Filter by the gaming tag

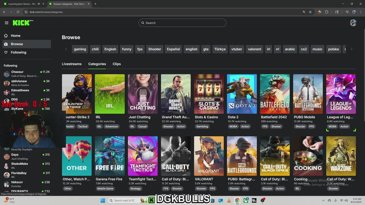[80, 49]
